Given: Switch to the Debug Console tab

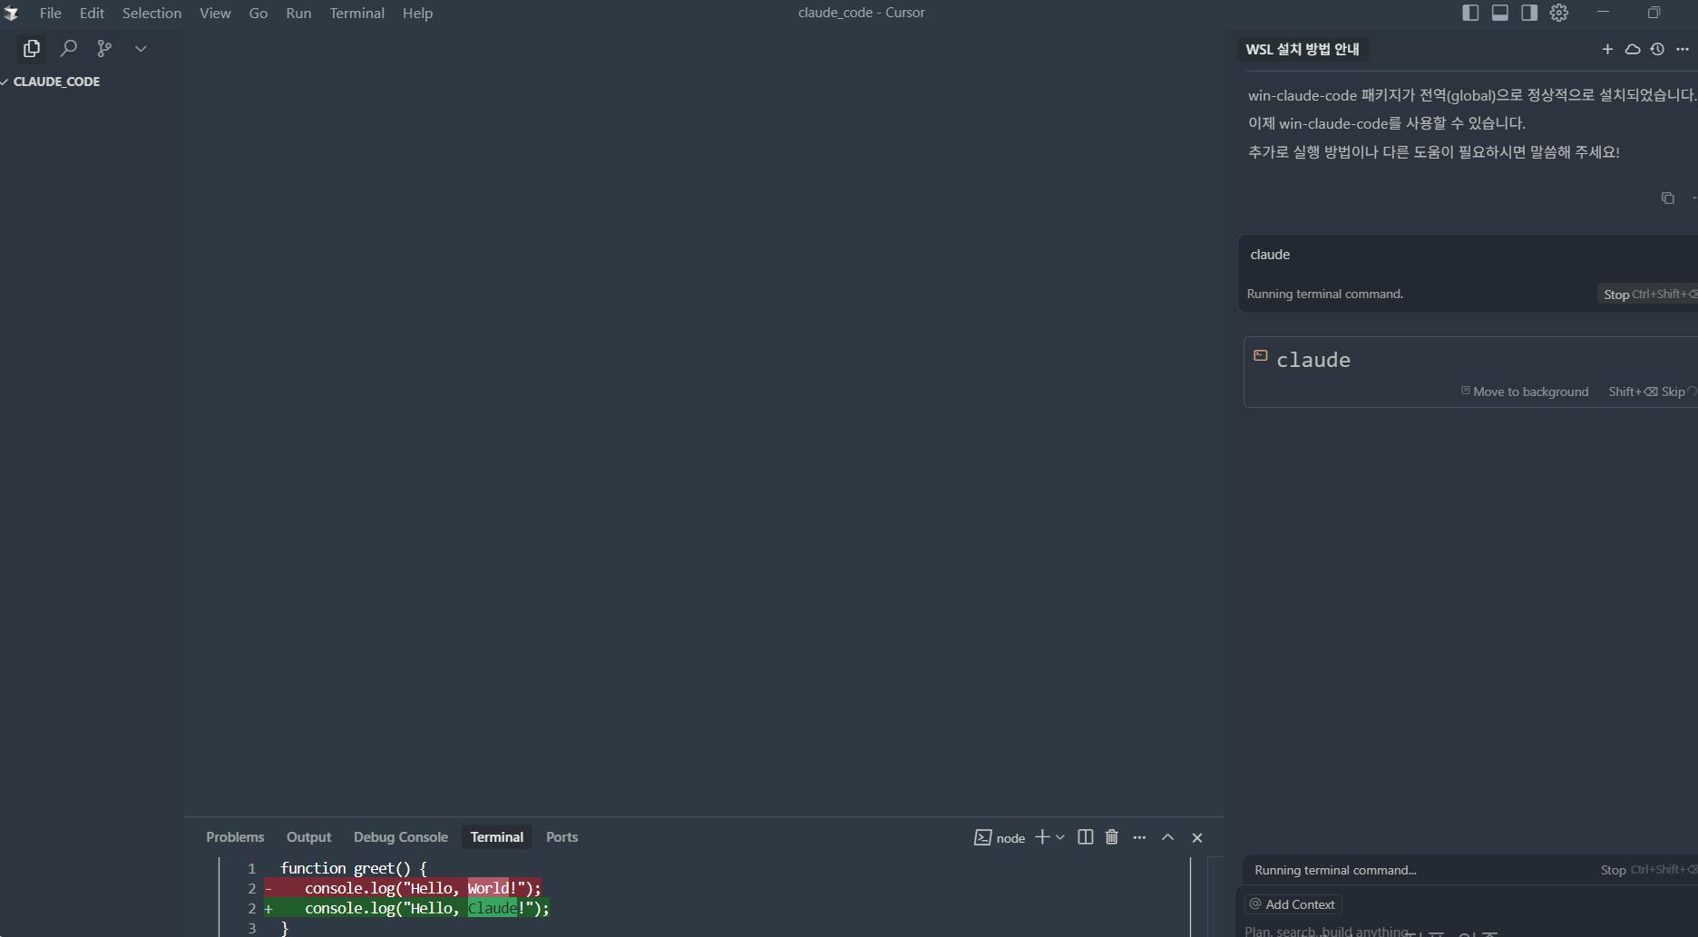Looking at the screenshot, I should 401,837.
